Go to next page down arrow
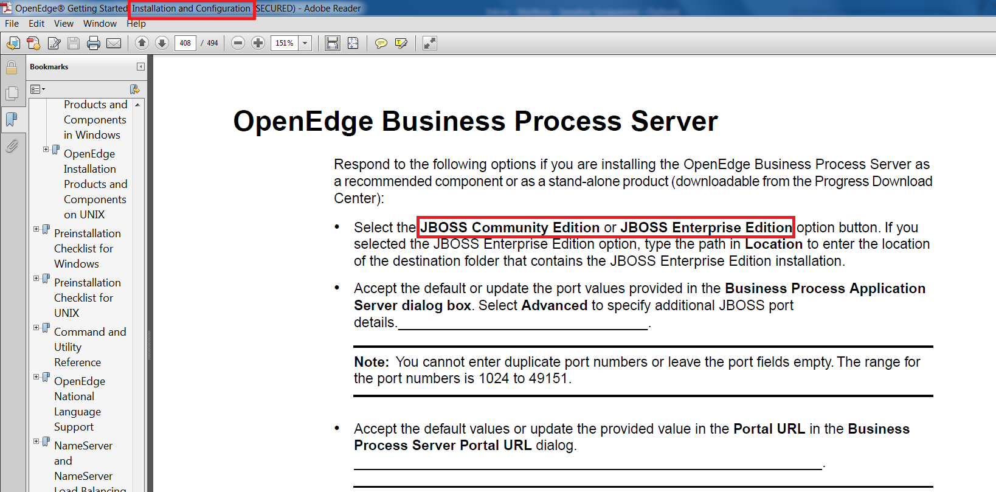Screen dimensions: 996x492 point(162,43)
